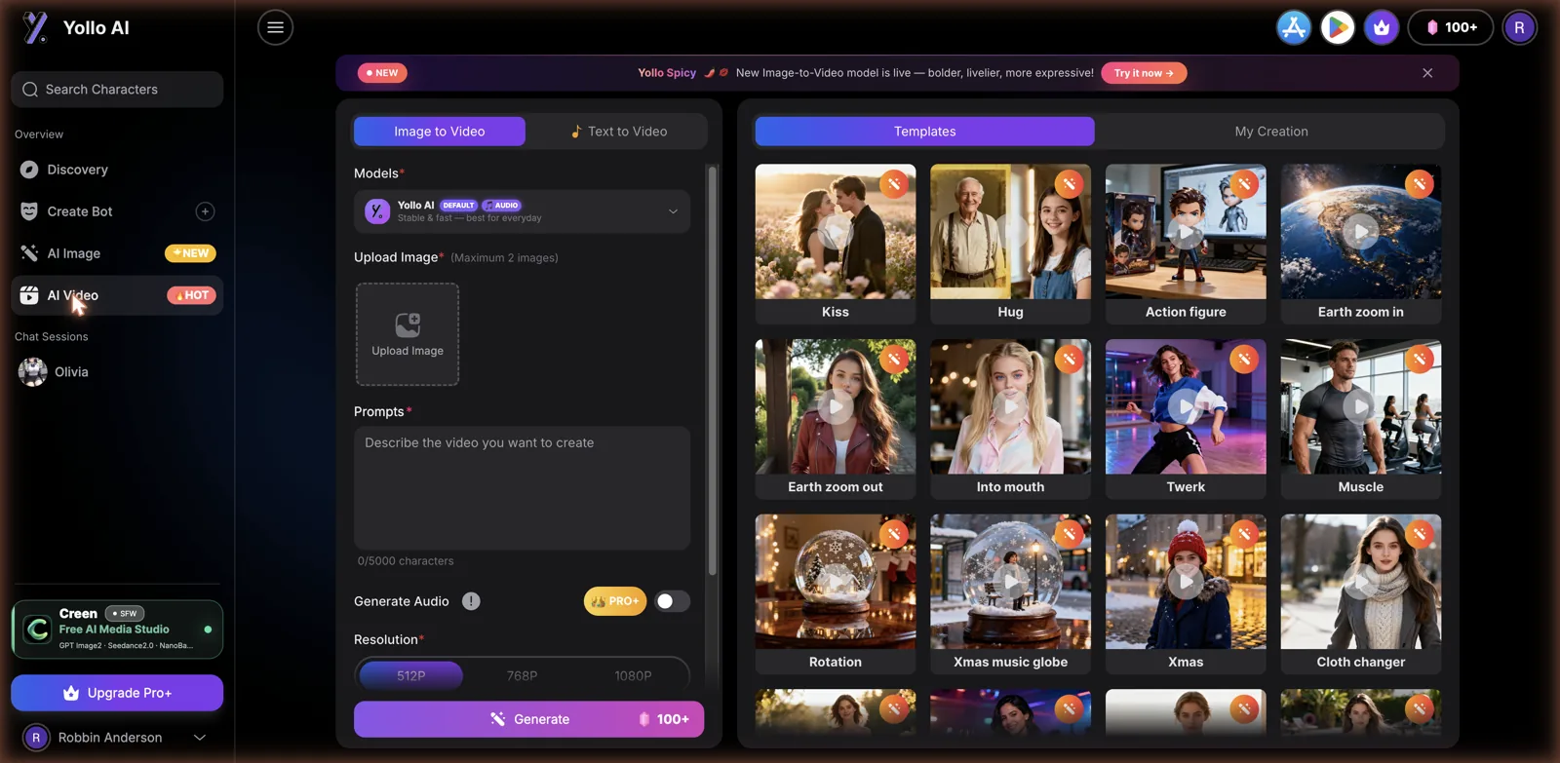
Task: Click the form panel vertical scrollbar
Action: click(713, 370)
